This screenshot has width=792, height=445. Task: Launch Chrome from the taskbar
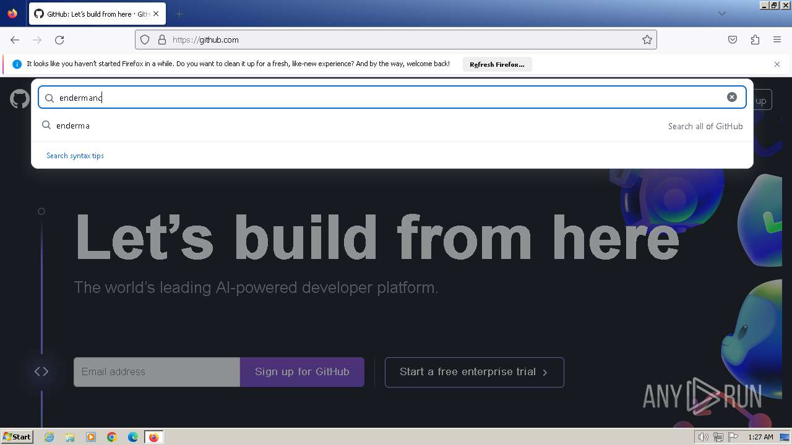click(x=112, y=437)
